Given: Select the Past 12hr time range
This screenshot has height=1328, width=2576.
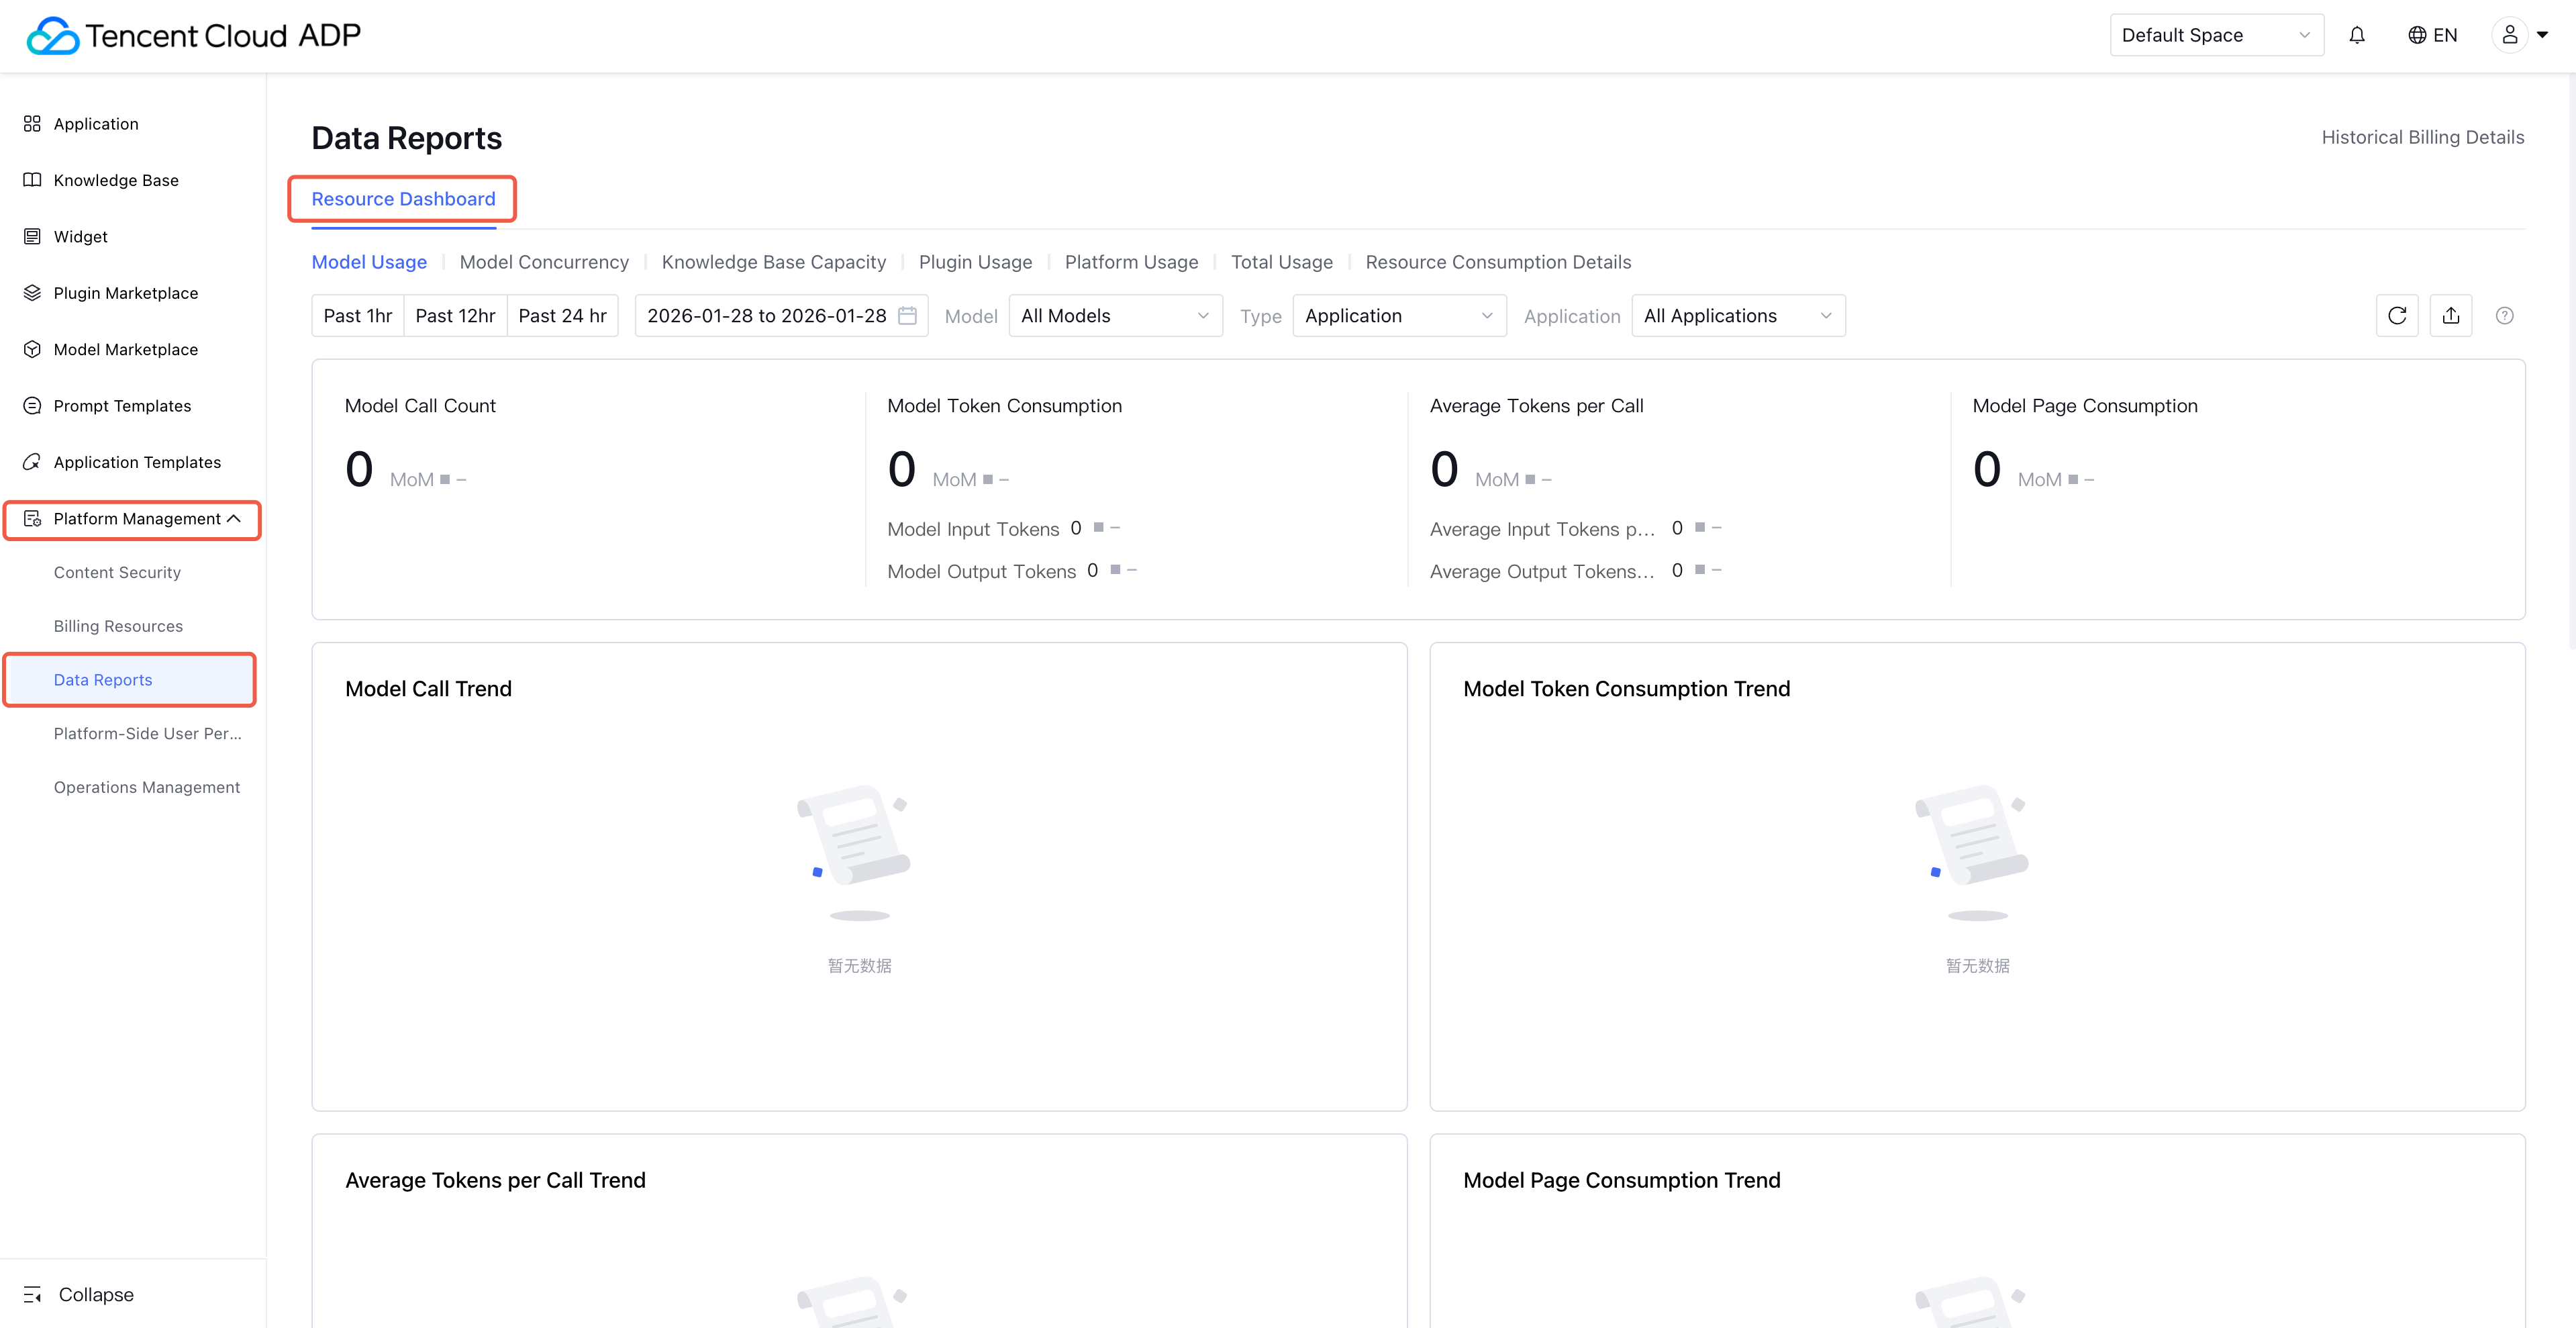Looking at the screenshot, I should [x=455, y=316].
